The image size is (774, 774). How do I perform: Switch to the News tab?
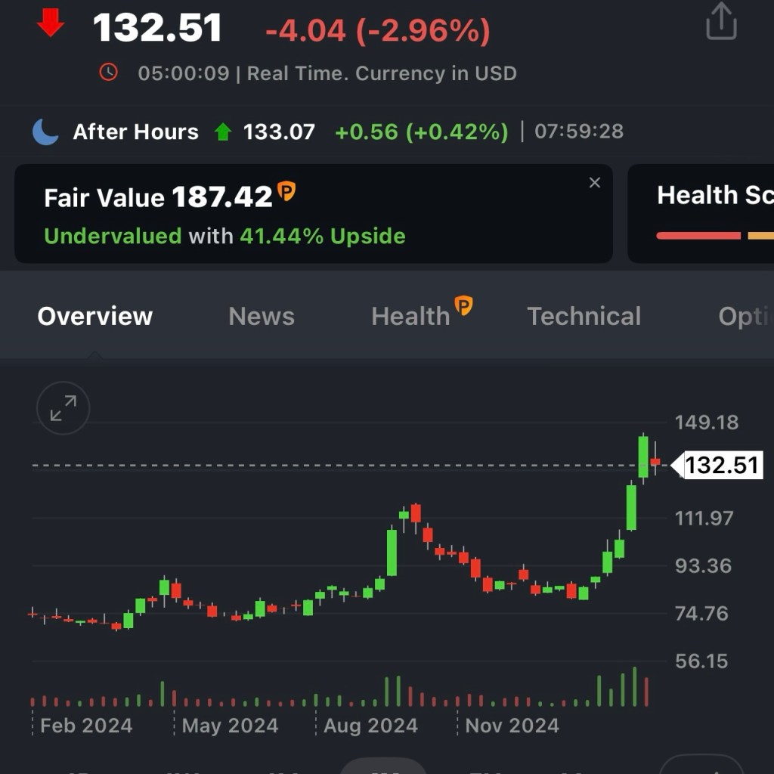[262, 316]
